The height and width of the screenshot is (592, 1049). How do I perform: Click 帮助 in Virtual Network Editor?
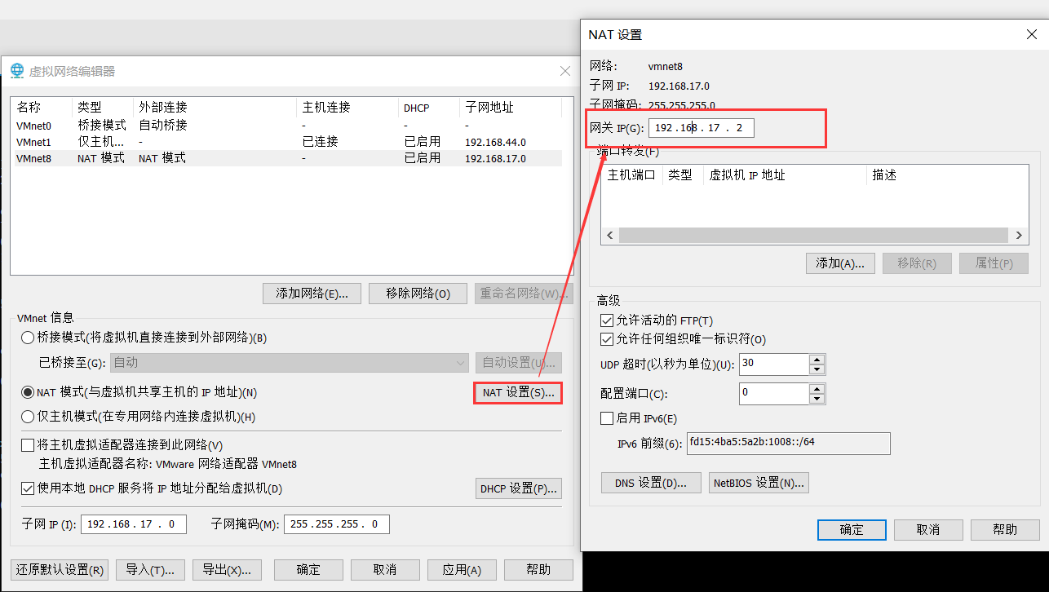[x=538, y=569]
